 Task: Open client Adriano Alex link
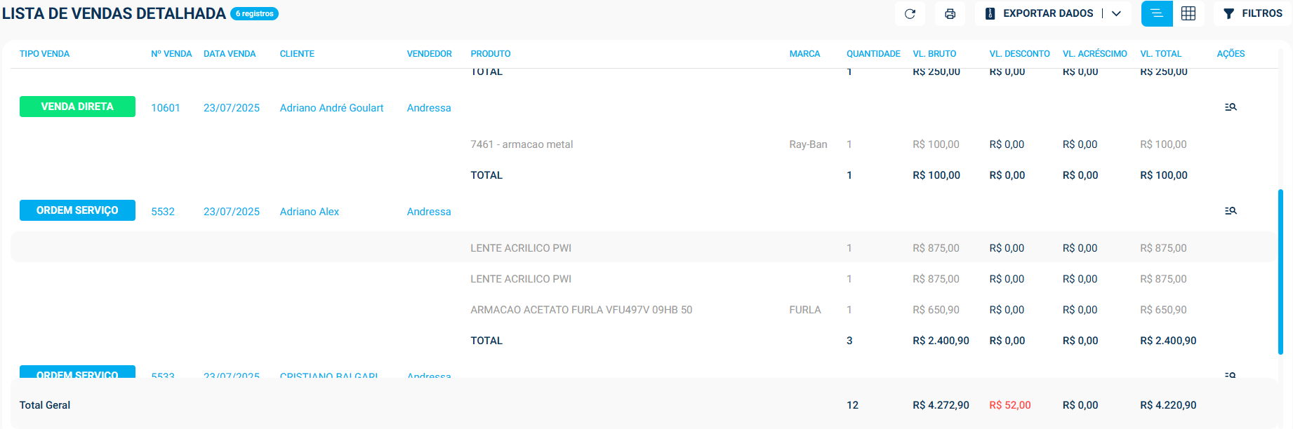pos(309,212)
